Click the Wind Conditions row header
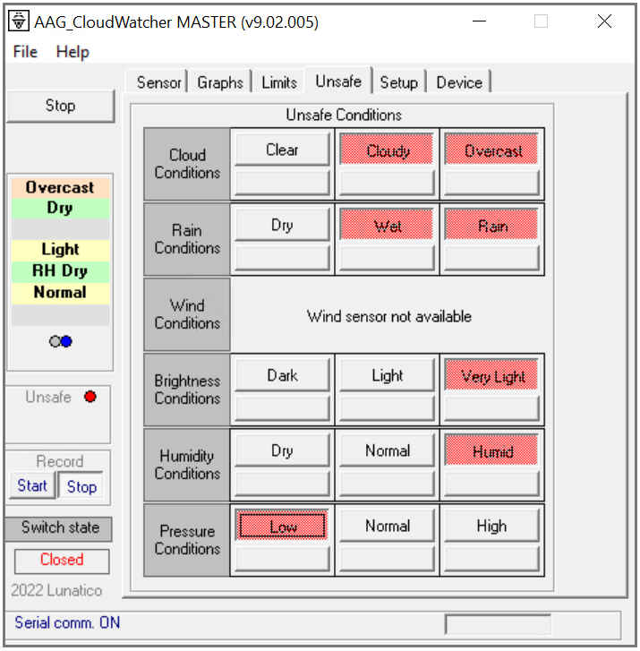The height and width of the screenshot is (651, 640). [x=187, y=314]
